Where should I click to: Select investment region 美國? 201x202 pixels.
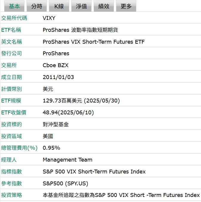tap(48, 136)
